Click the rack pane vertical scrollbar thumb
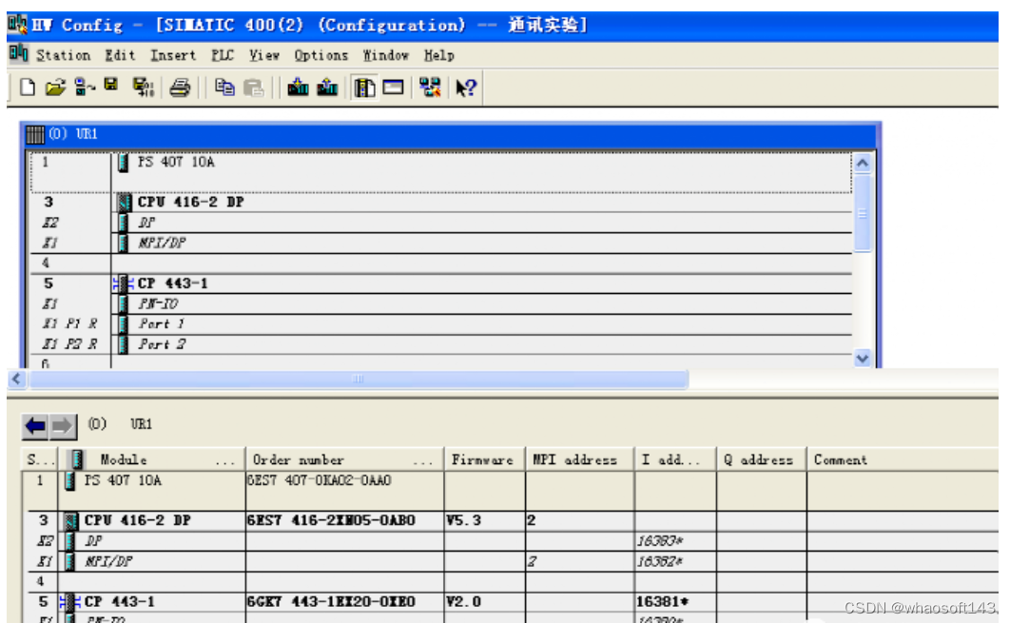The height and width of the screenshot is (623, 1010). coord(863,213)
